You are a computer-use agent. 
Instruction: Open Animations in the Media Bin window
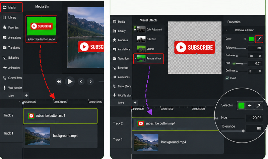[x=11, y=68]
